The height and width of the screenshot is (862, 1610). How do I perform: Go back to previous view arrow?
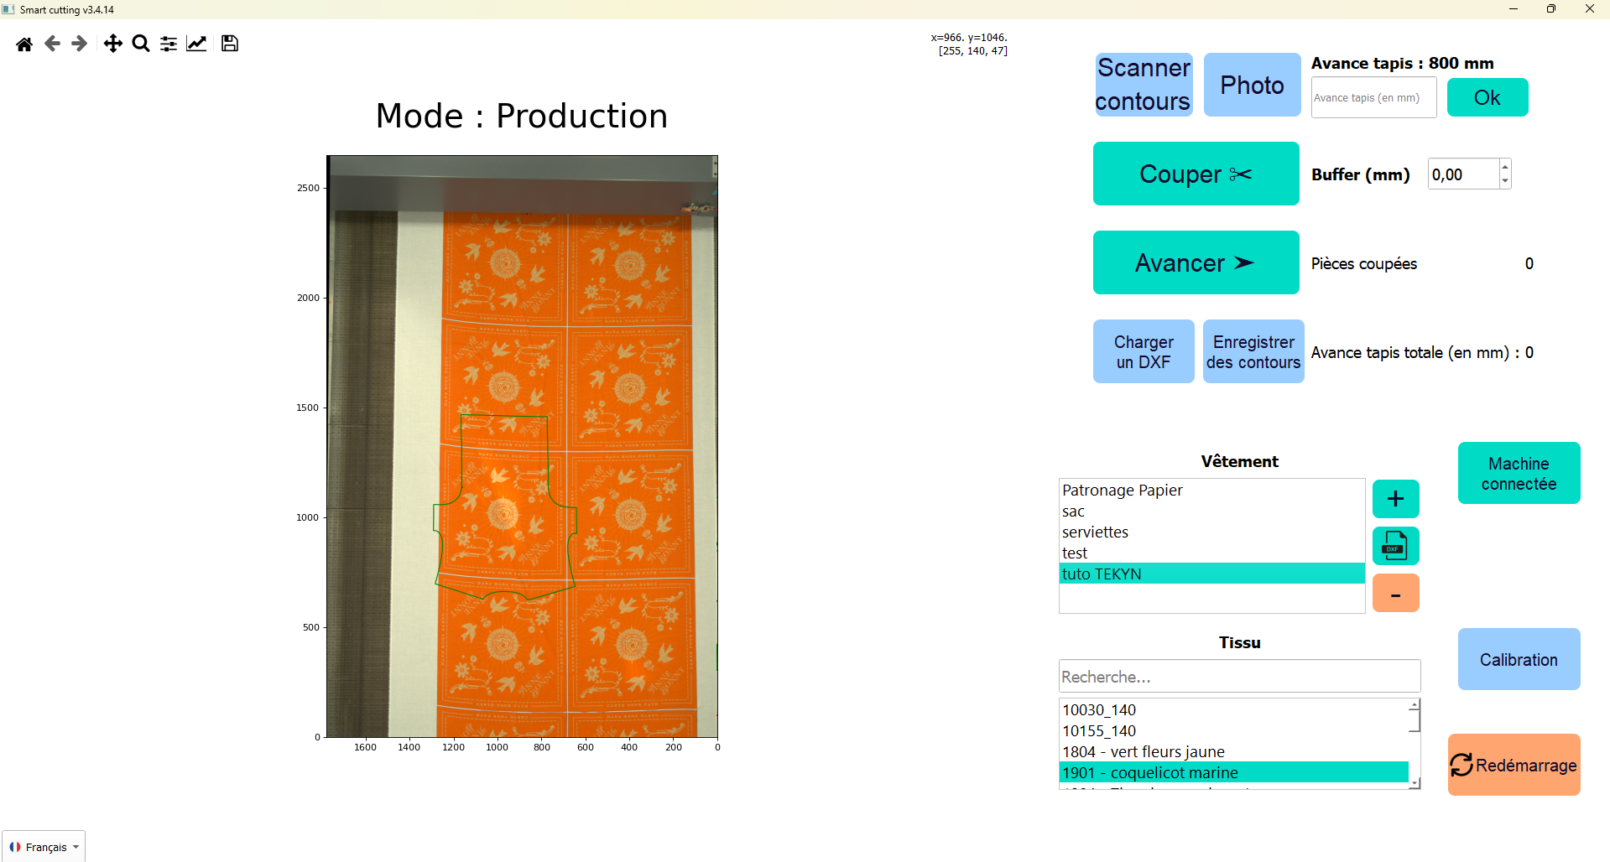coord(52,44)
